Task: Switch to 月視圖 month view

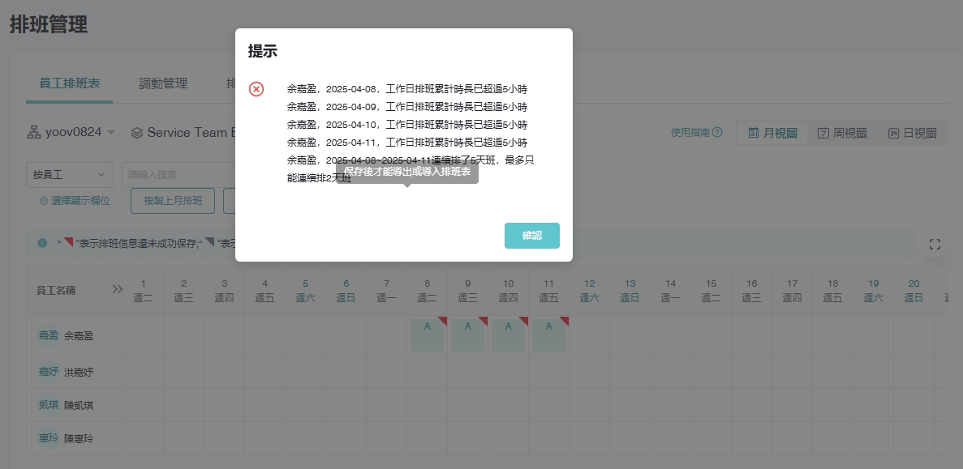Action: [x=772, y=133]
